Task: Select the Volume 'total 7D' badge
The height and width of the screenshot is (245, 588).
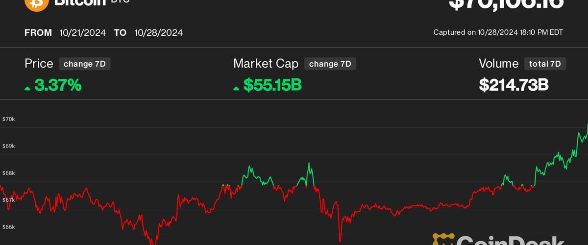Action: (545, 64)
